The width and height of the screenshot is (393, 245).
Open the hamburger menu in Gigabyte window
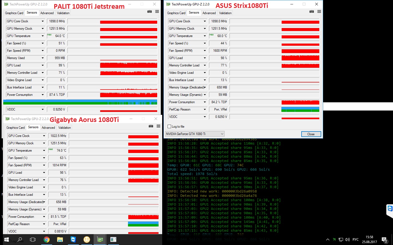158,126
